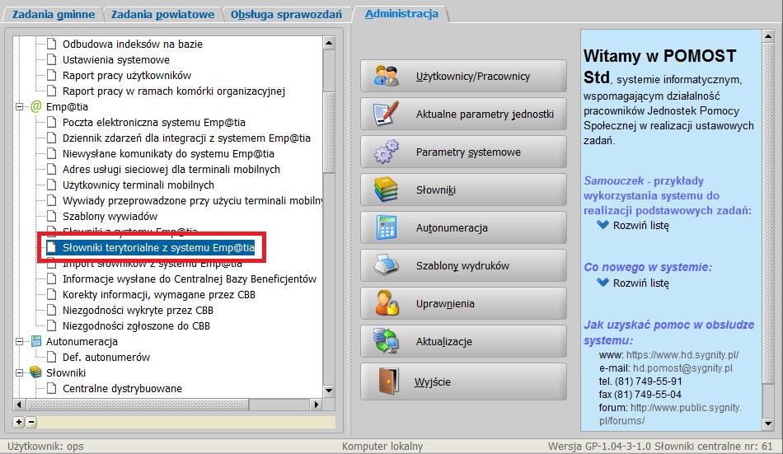
Task: Select Słowniki terytorialne z systemu Emp@tia
Action: tap(158, 247)
